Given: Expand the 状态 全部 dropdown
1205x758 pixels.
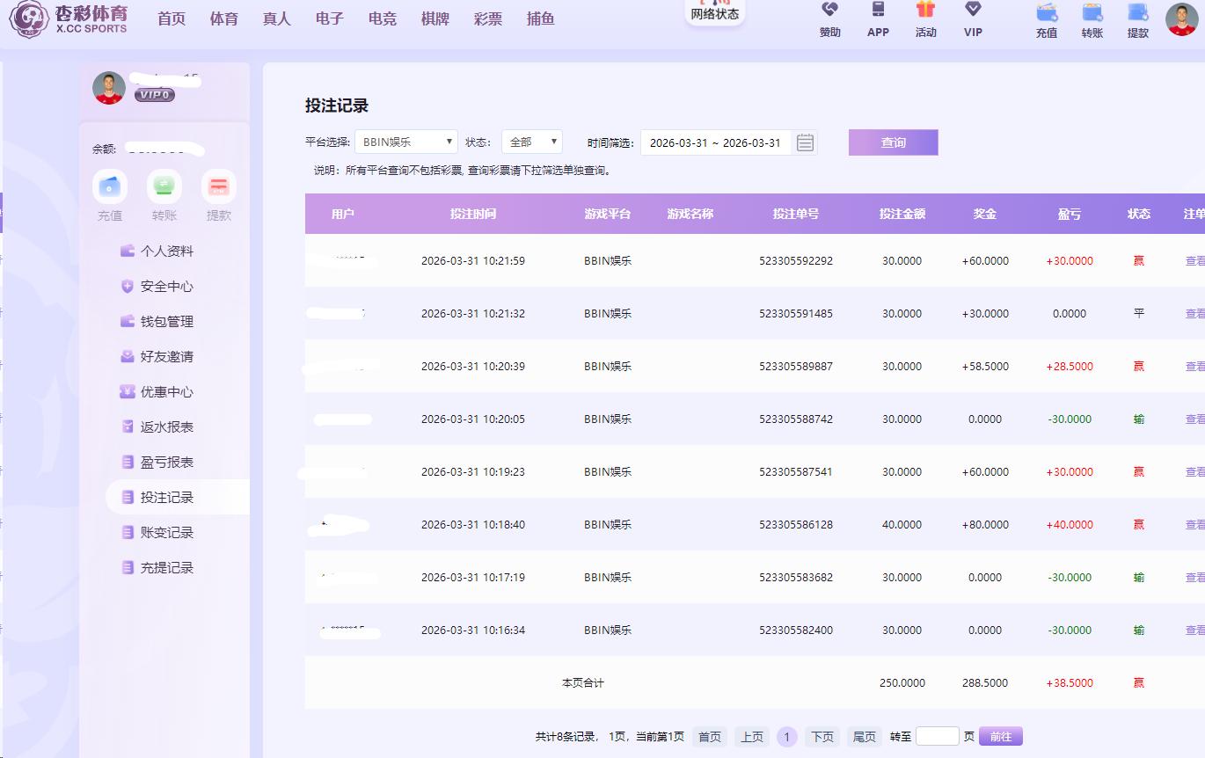Looking at the screenshot, I should (x=531, y=142).
